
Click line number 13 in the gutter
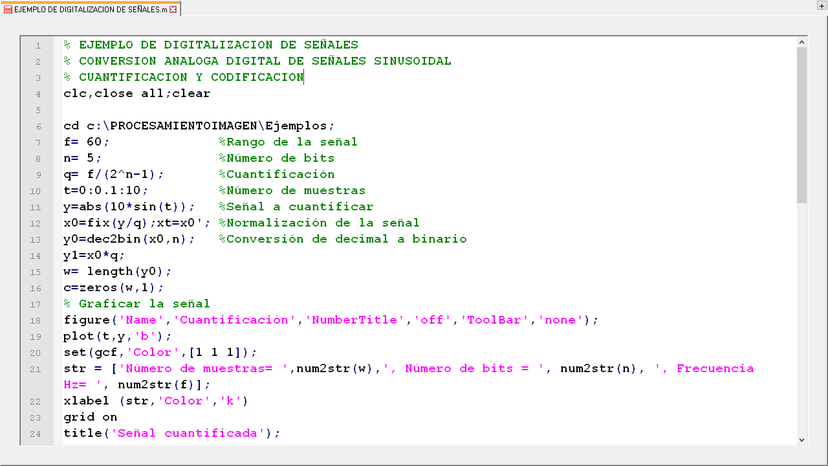pos(36,239)
